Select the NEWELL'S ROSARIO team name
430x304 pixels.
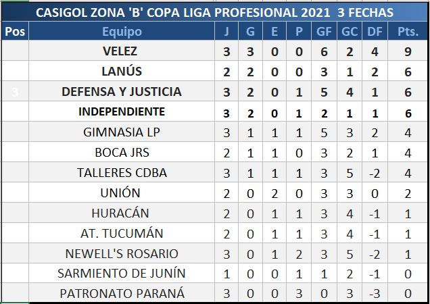[122, 253]
